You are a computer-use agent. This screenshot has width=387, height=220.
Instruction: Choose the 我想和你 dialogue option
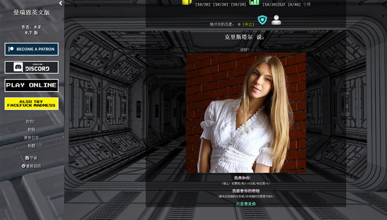[x=242, y=178]
